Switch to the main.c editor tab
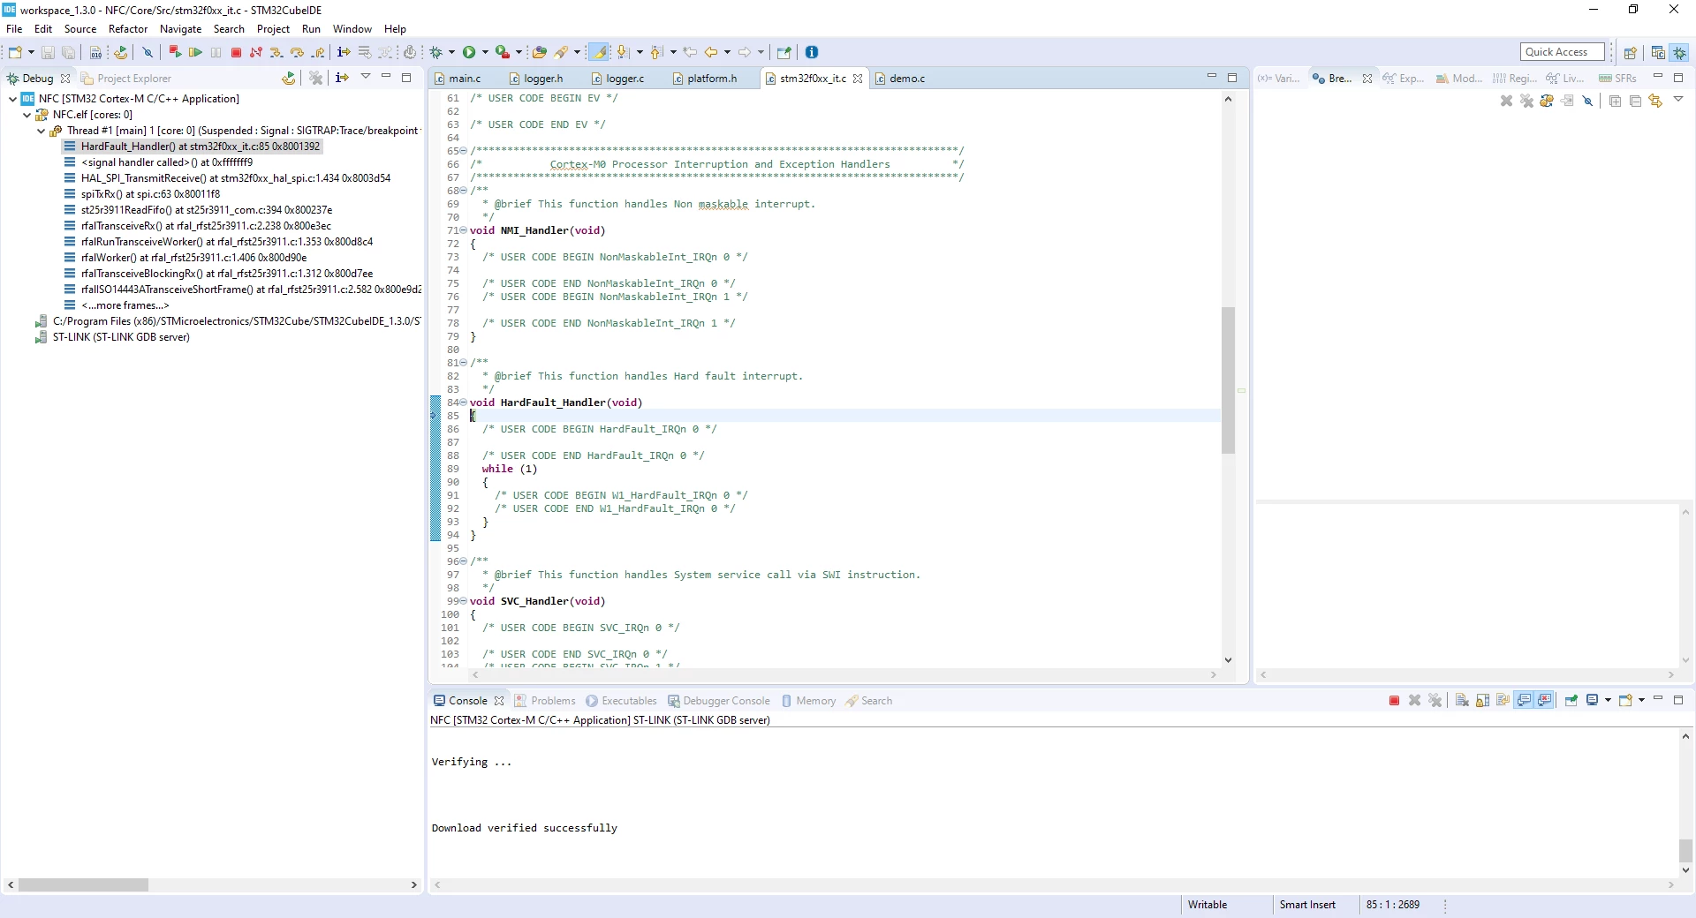1696x918 pixels. pyautogui.click(x=458, y=79)
